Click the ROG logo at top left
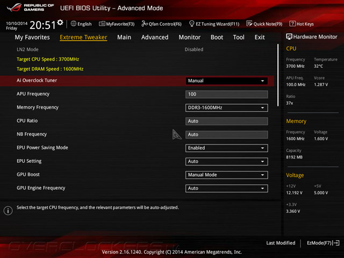Viewport: 344px width, 258px height. click(15, 7)
